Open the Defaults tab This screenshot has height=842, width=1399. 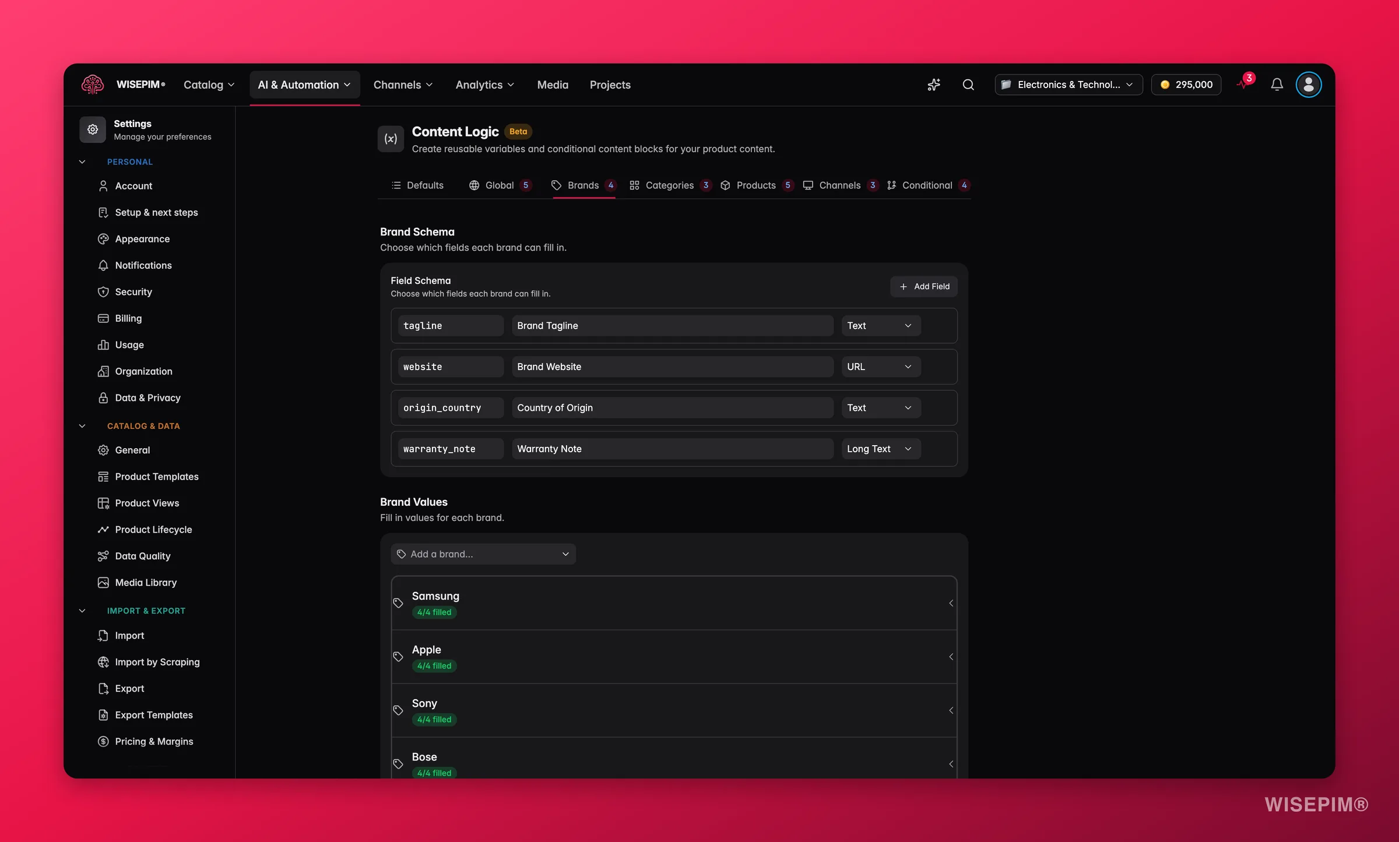[x=417, y=185]
